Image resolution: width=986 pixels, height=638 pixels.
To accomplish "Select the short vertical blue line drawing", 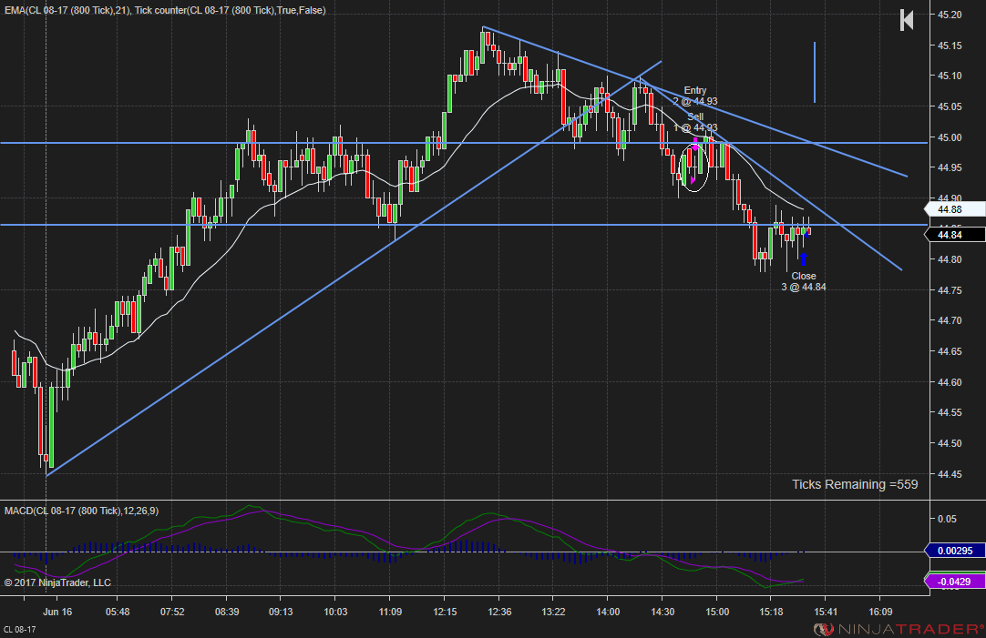I will (815, 72).
